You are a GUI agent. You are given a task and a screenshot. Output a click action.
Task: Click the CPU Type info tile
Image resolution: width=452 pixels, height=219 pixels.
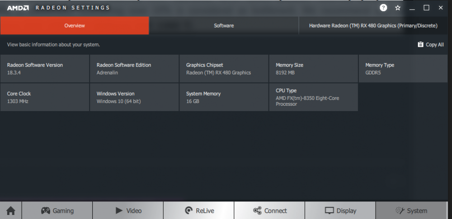313,97
